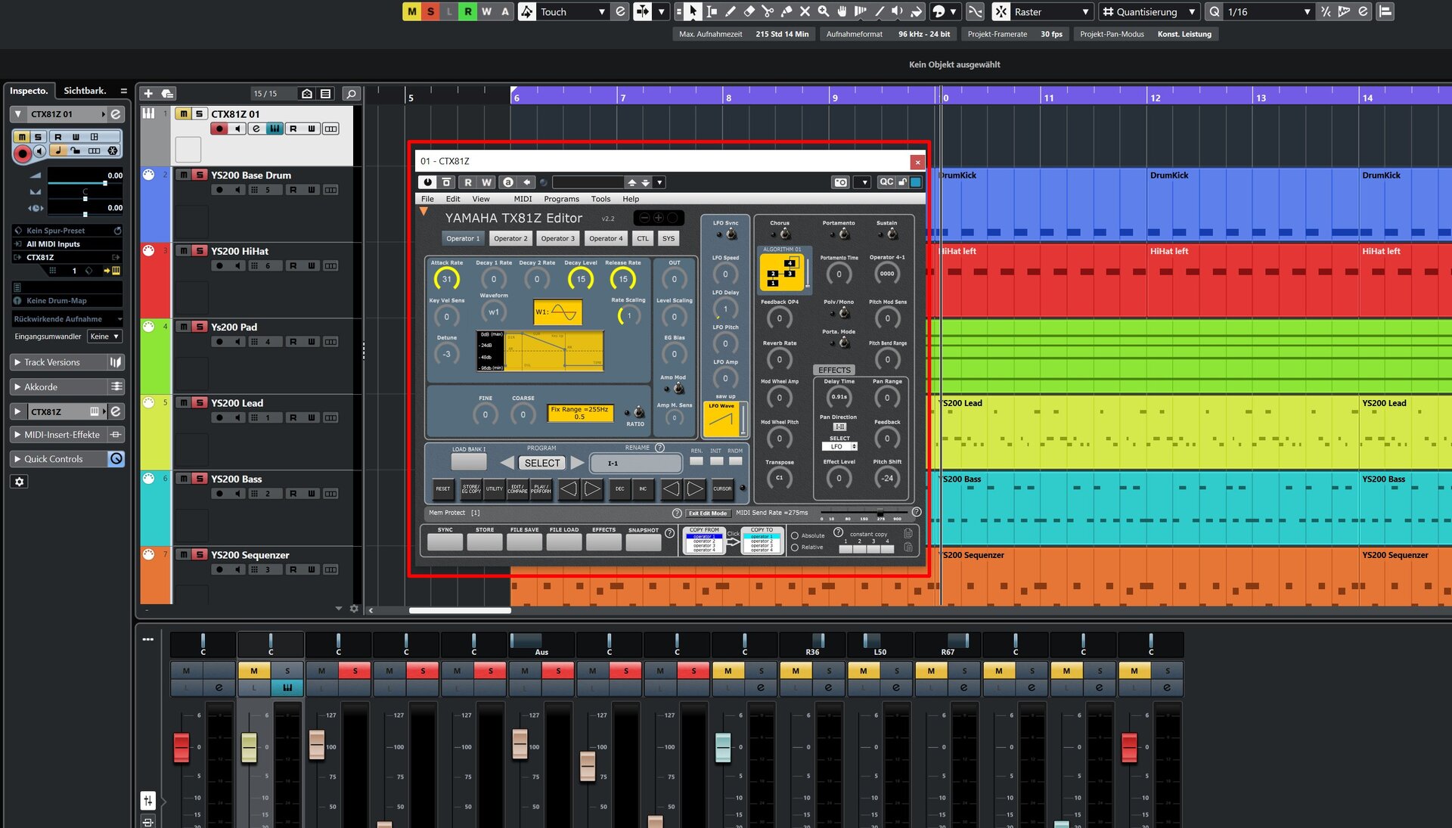The image size is (1452, 828).
Task: Mute the YS200 Pad track
Action: point(183,327)
